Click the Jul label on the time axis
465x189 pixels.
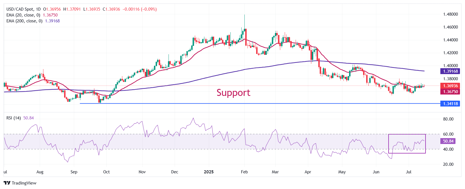point(409,172)
